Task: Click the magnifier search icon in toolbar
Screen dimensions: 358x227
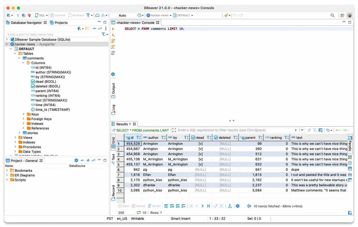Action: [x=332, y=15]
